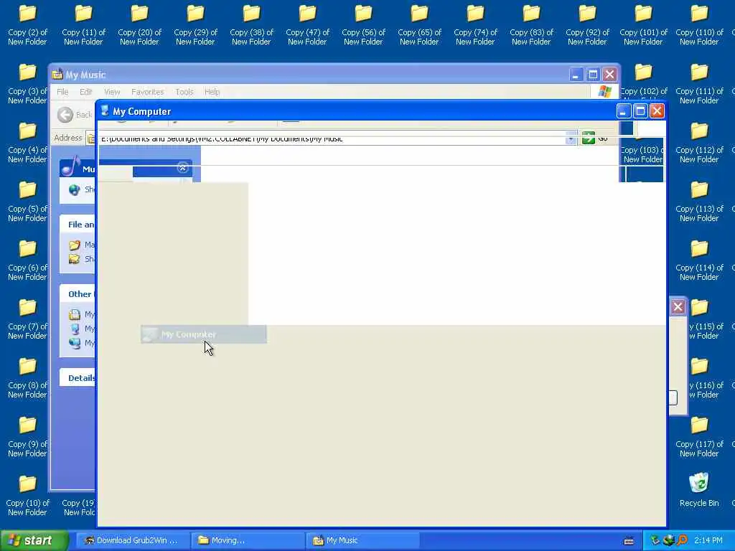Click the My Network Places icon in Other Places

(x=75, y=343)
